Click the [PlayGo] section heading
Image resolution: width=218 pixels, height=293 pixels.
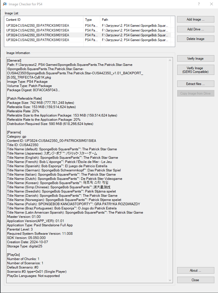pyautogui.click(x=13, y=255)
